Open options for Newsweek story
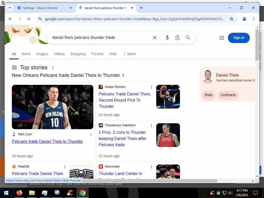The image size is (264, 198). click(151, 167)
